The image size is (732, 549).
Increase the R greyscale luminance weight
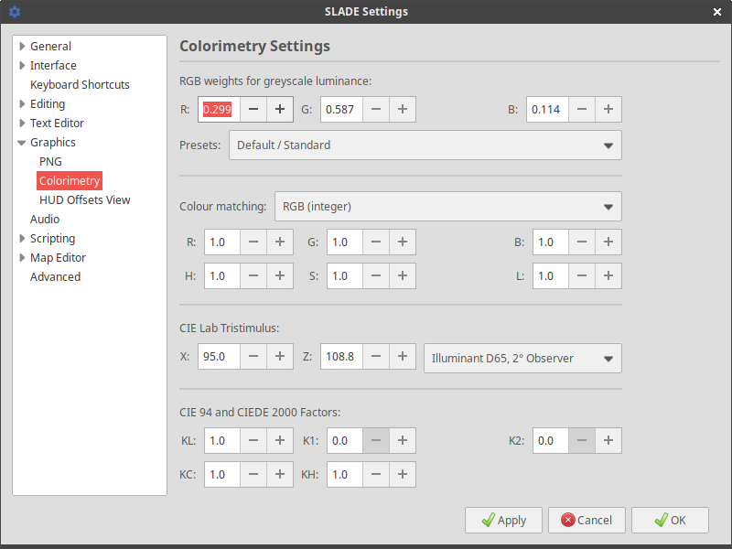coord(280,110)
